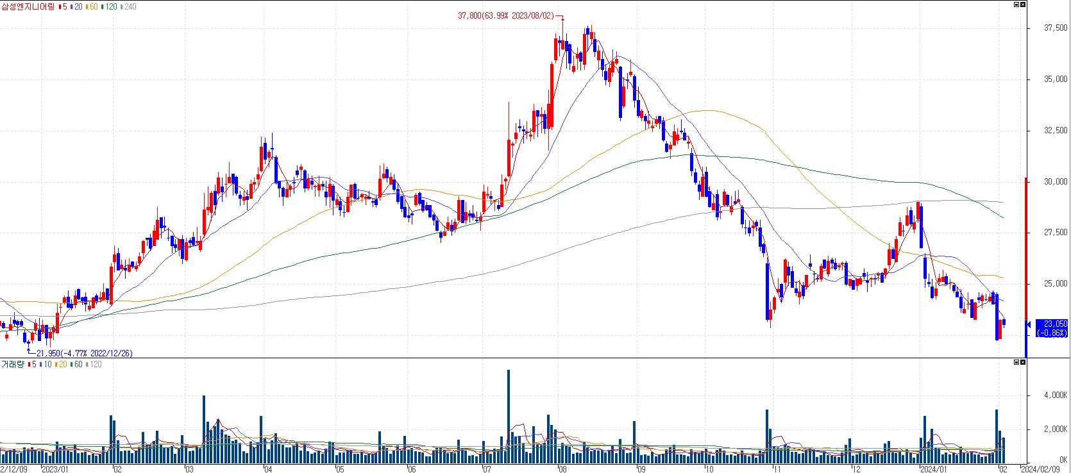Click the 35,000 price axis label
The height and width of the screenshot is (473, 1071).
click(x=1056, y=79)
